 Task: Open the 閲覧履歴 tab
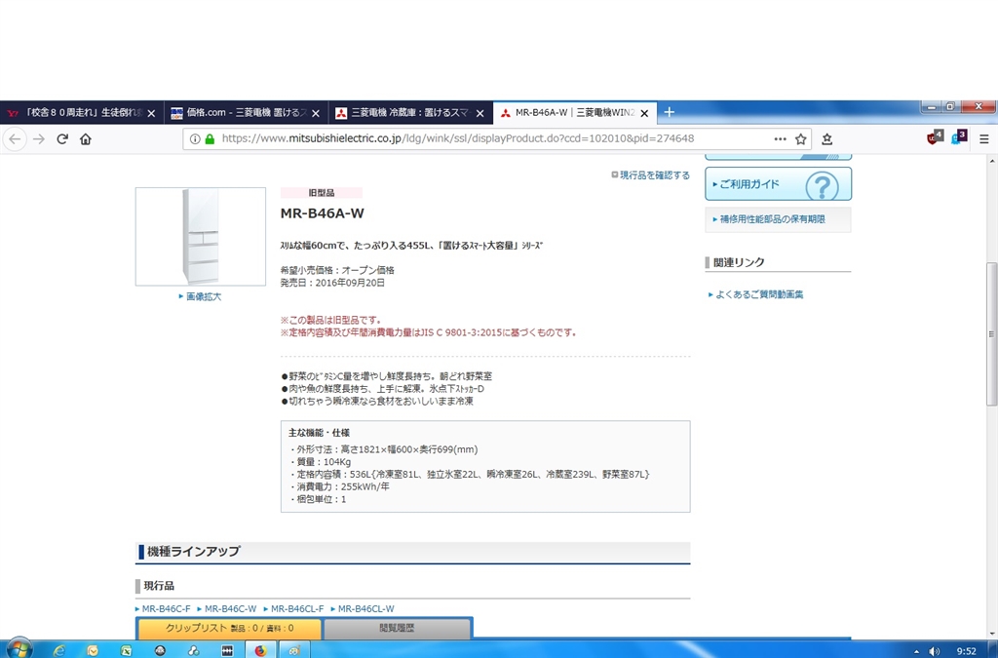tap(398, 628)
